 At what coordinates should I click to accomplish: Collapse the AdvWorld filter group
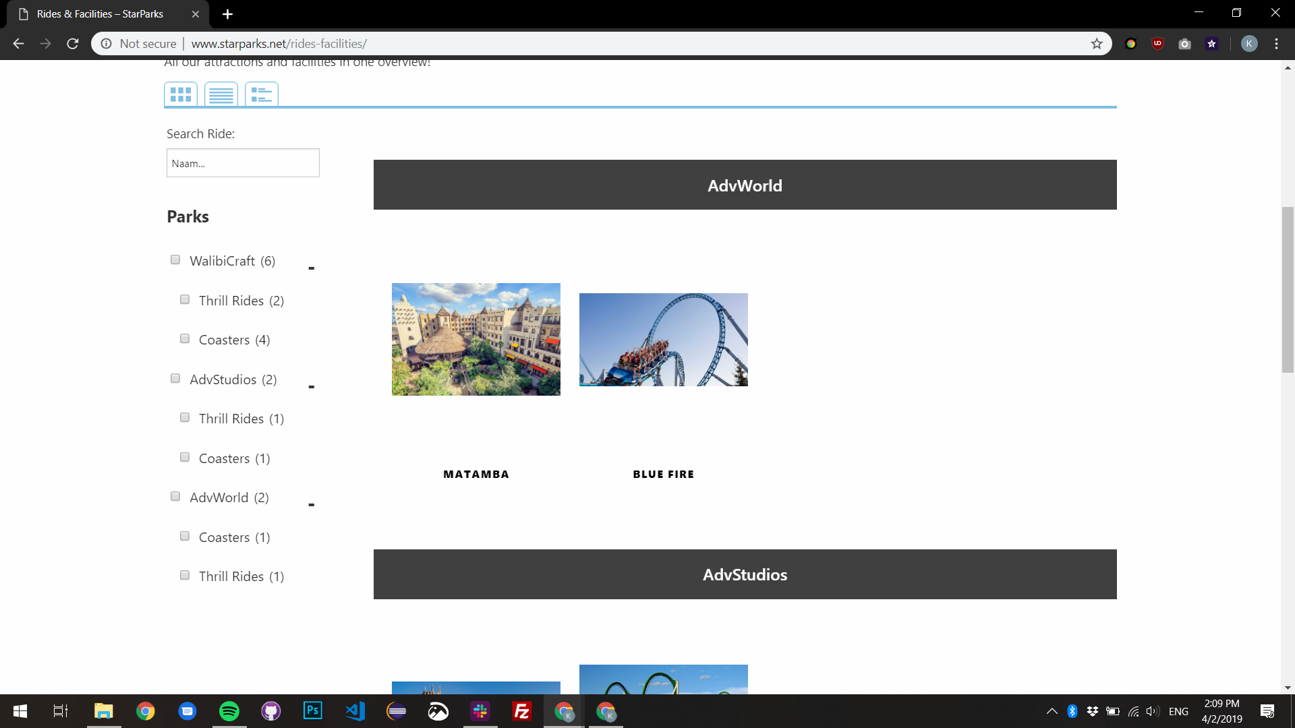[x=312, y=505]
